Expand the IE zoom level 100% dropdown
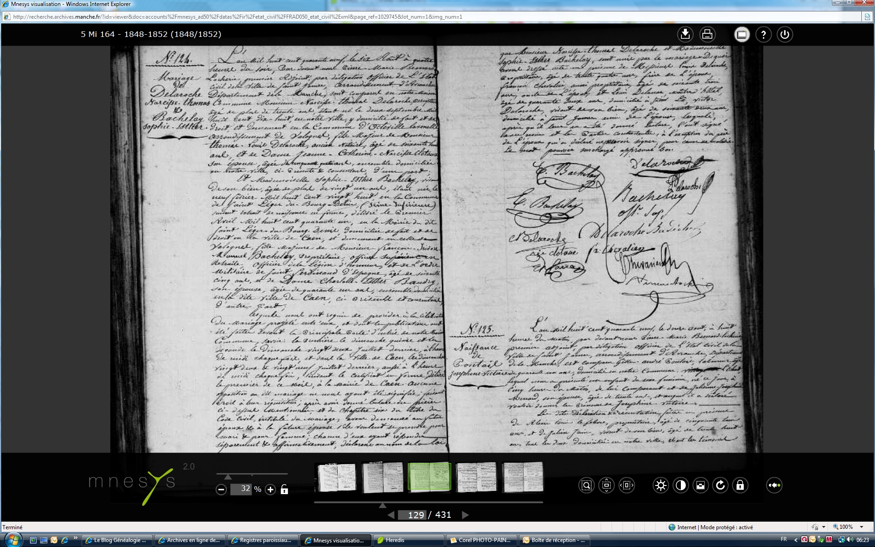The height and width of the screenshot is (547, 875). click(x=861, y=527)
